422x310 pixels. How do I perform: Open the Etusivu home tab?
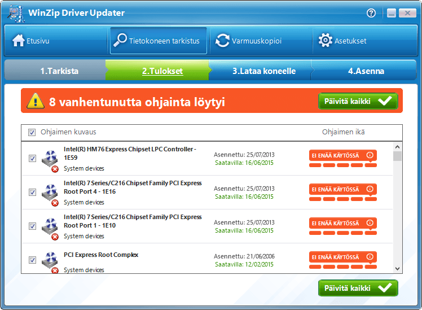pyautogui.click(x=32, y=41)
